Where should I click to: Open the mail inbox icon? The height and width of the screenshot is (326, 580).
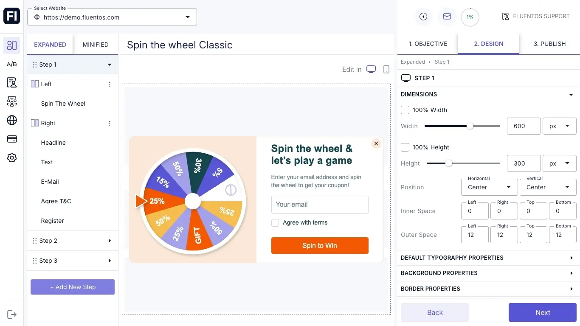point(447,17)
